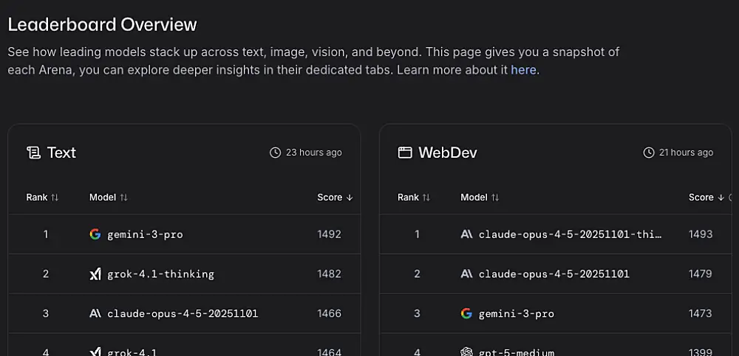739x356 pixels.
Task: Click the OpenAI logo beside gpt-5-medium
Action: tap(466, 352)
